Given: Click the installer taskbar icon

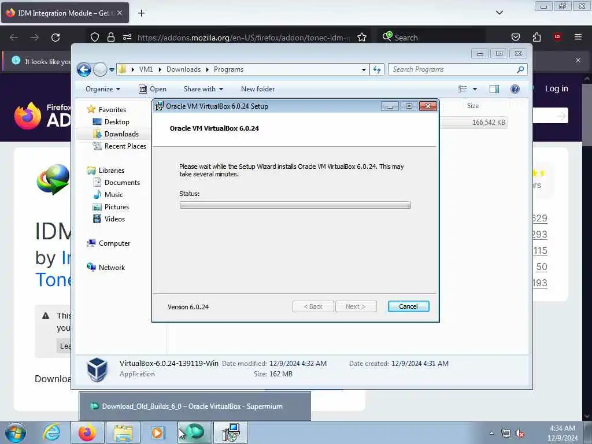Looking at the screenshot, I should [x=231, y=432].
